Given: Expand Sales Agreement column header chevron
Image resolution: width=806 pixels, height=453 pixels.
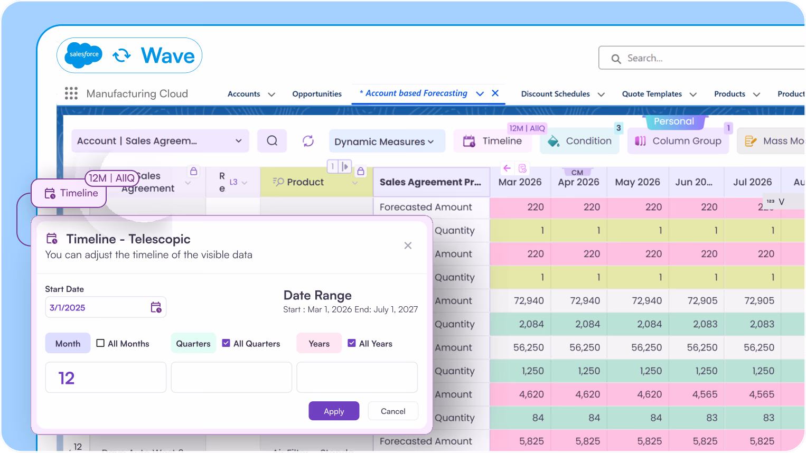Looking at the screenshot, I should 188,183.
